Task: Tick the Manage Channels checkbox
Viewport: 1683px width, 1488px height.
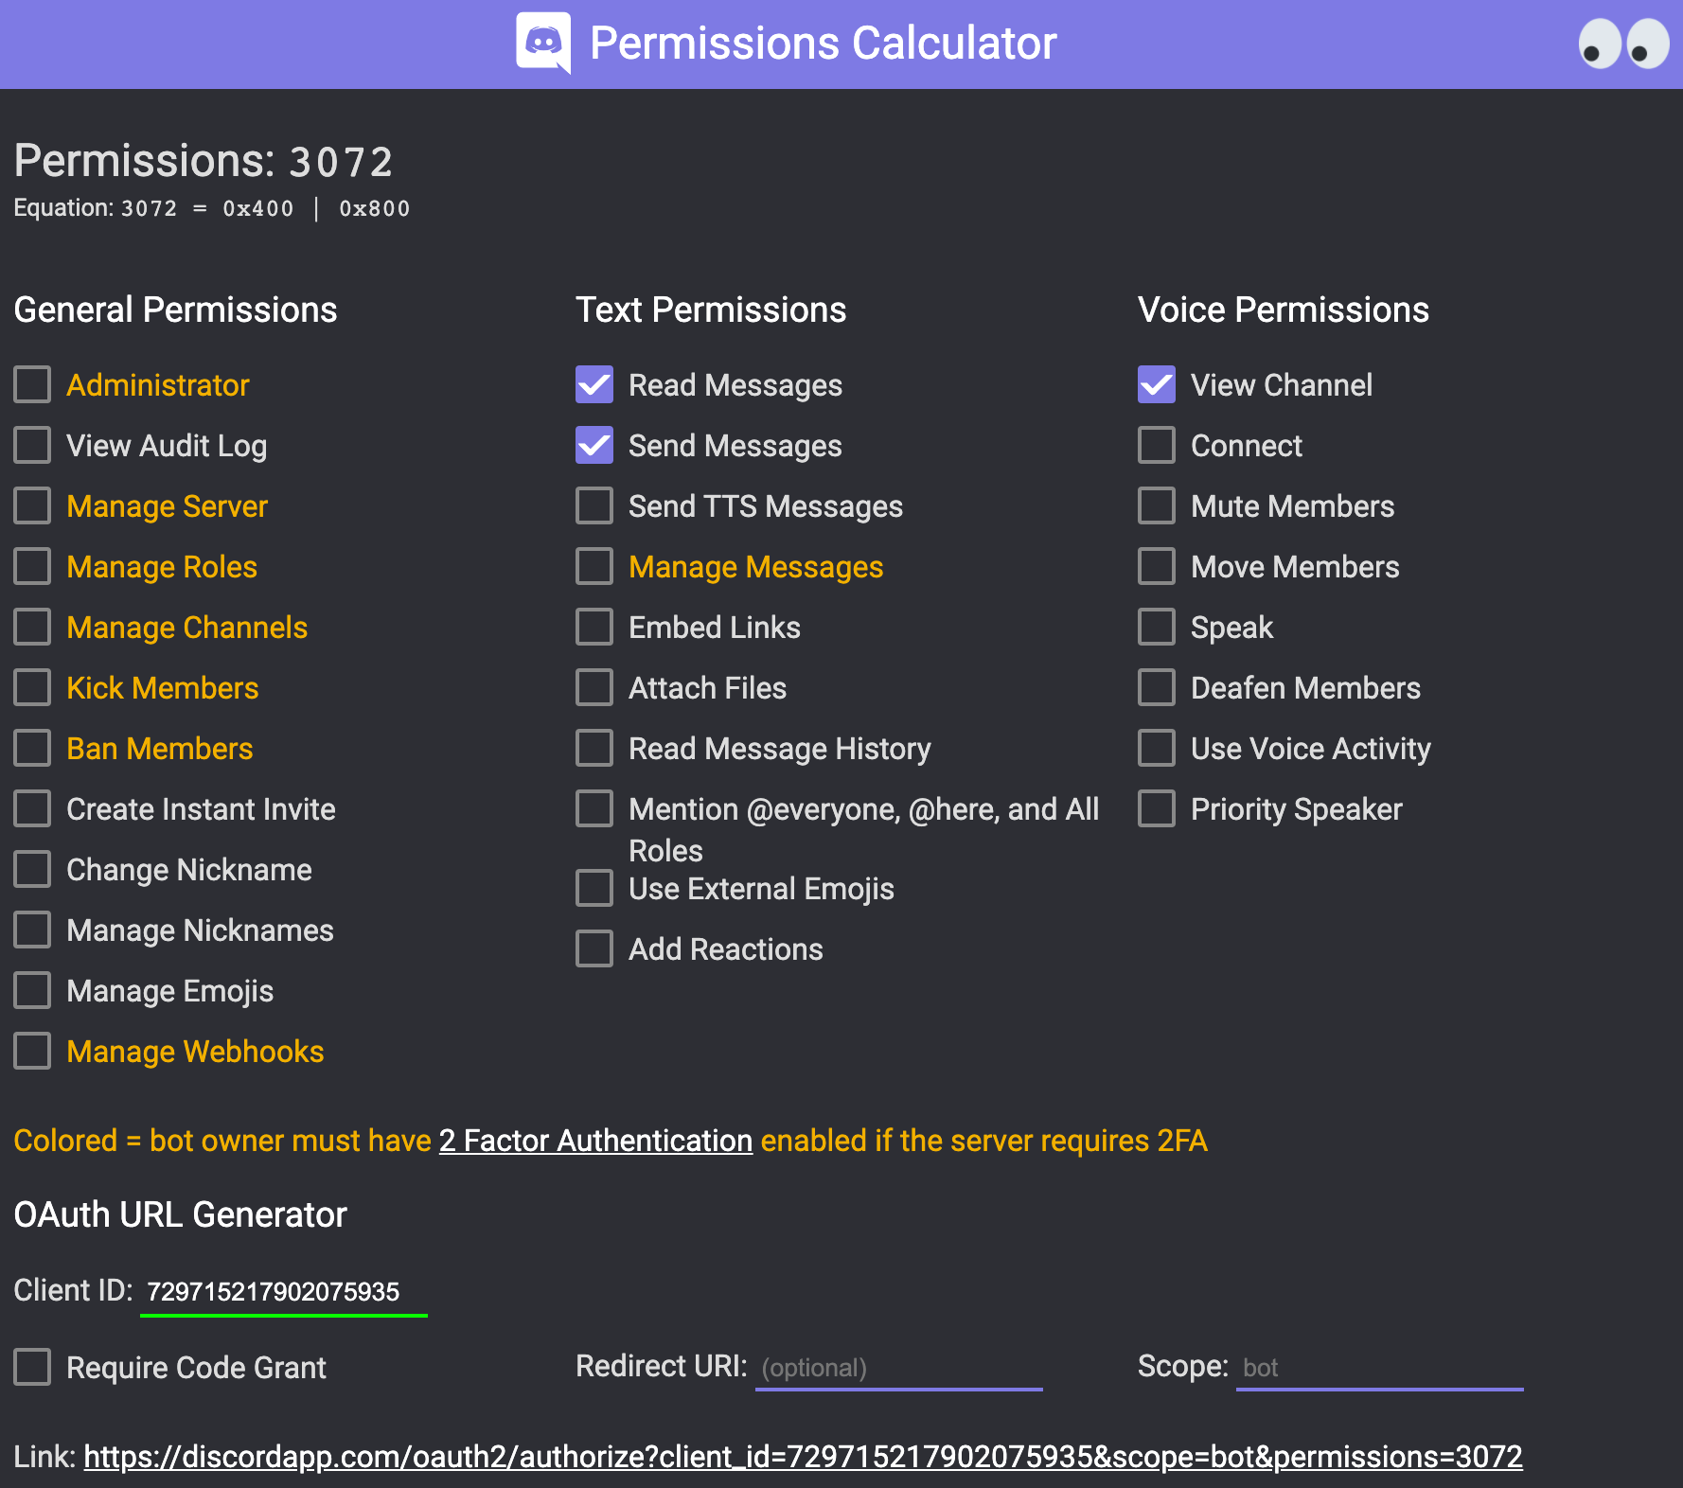Action: 32,627
